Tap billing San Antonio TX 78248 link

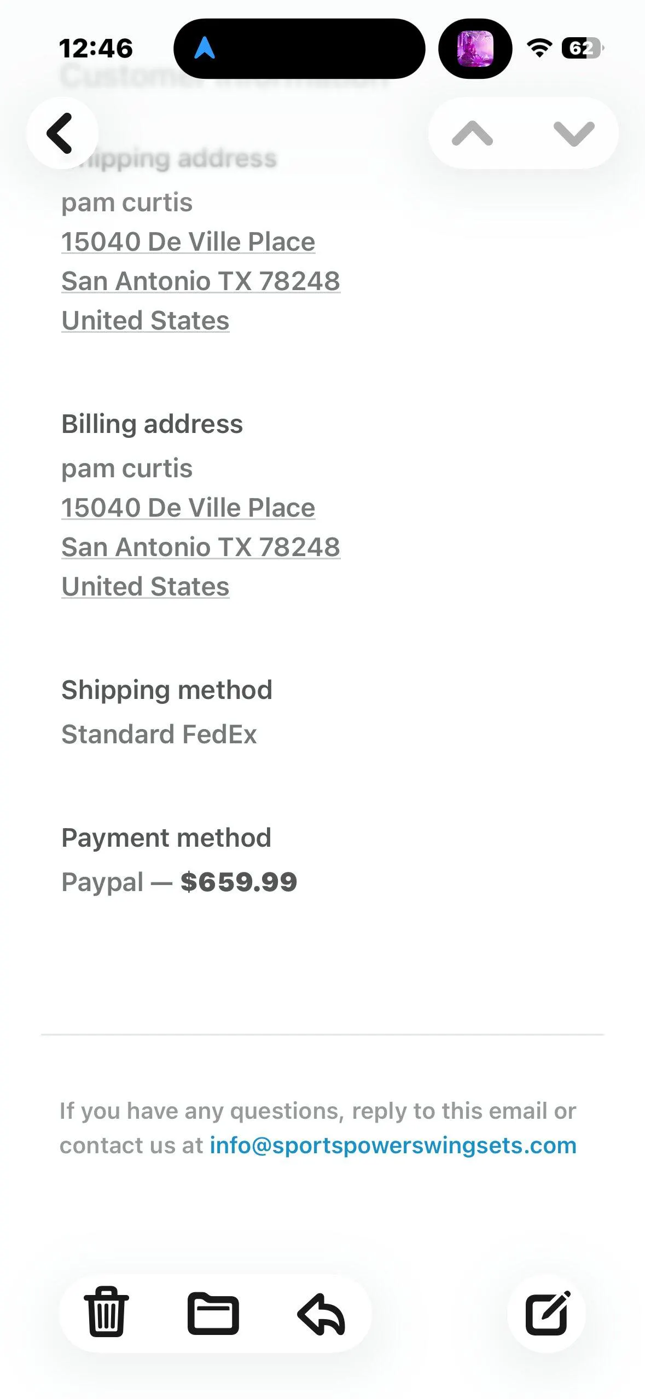point(201,547)
